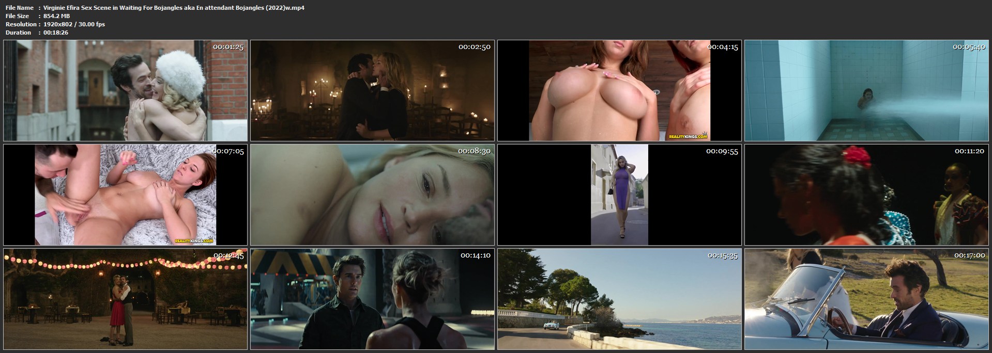This screenshot has height=353, width=992.
Task: Click the thumbnail stamped 00:01:25
Action: tap(126, 90)
